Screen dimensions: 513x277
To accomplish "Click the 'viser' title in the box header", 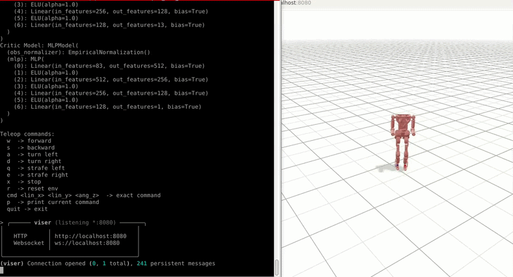I will click(42, 223).
